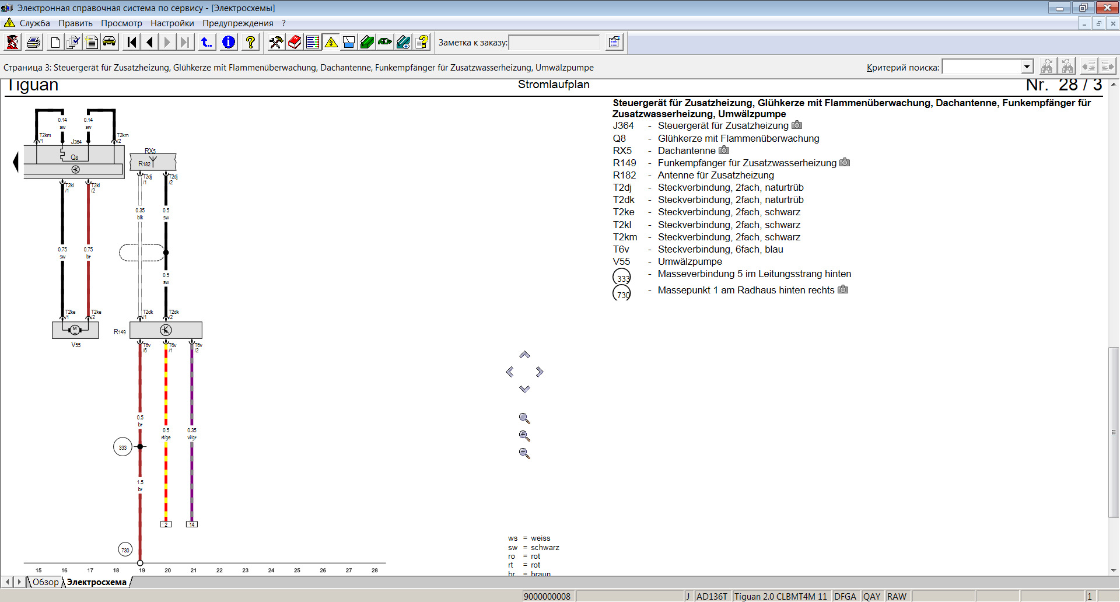This screenshot has height=602, width=1120.
Task: Open the Служба menu
Action: (x=34, y=23)
